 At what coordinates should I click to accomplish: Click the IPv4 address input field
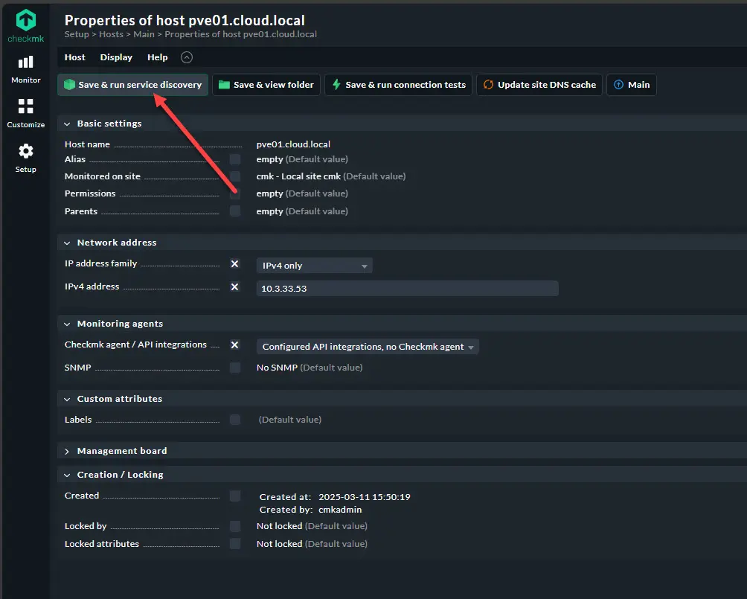click(x=407, y=289)
